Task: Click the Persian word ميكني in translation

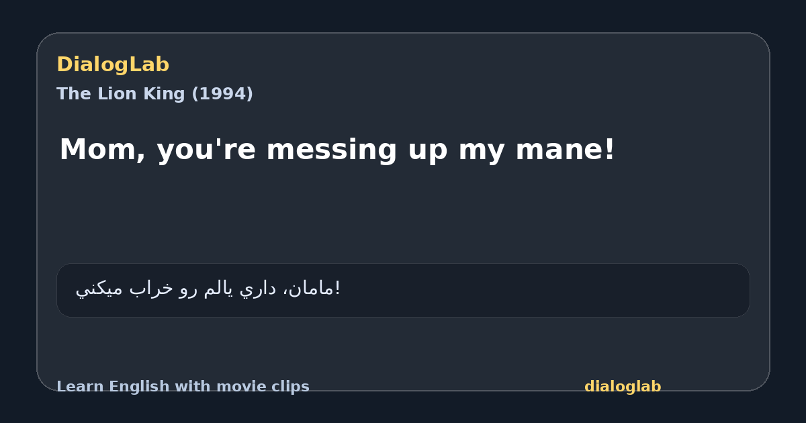Action: click(x=99, y=289)
